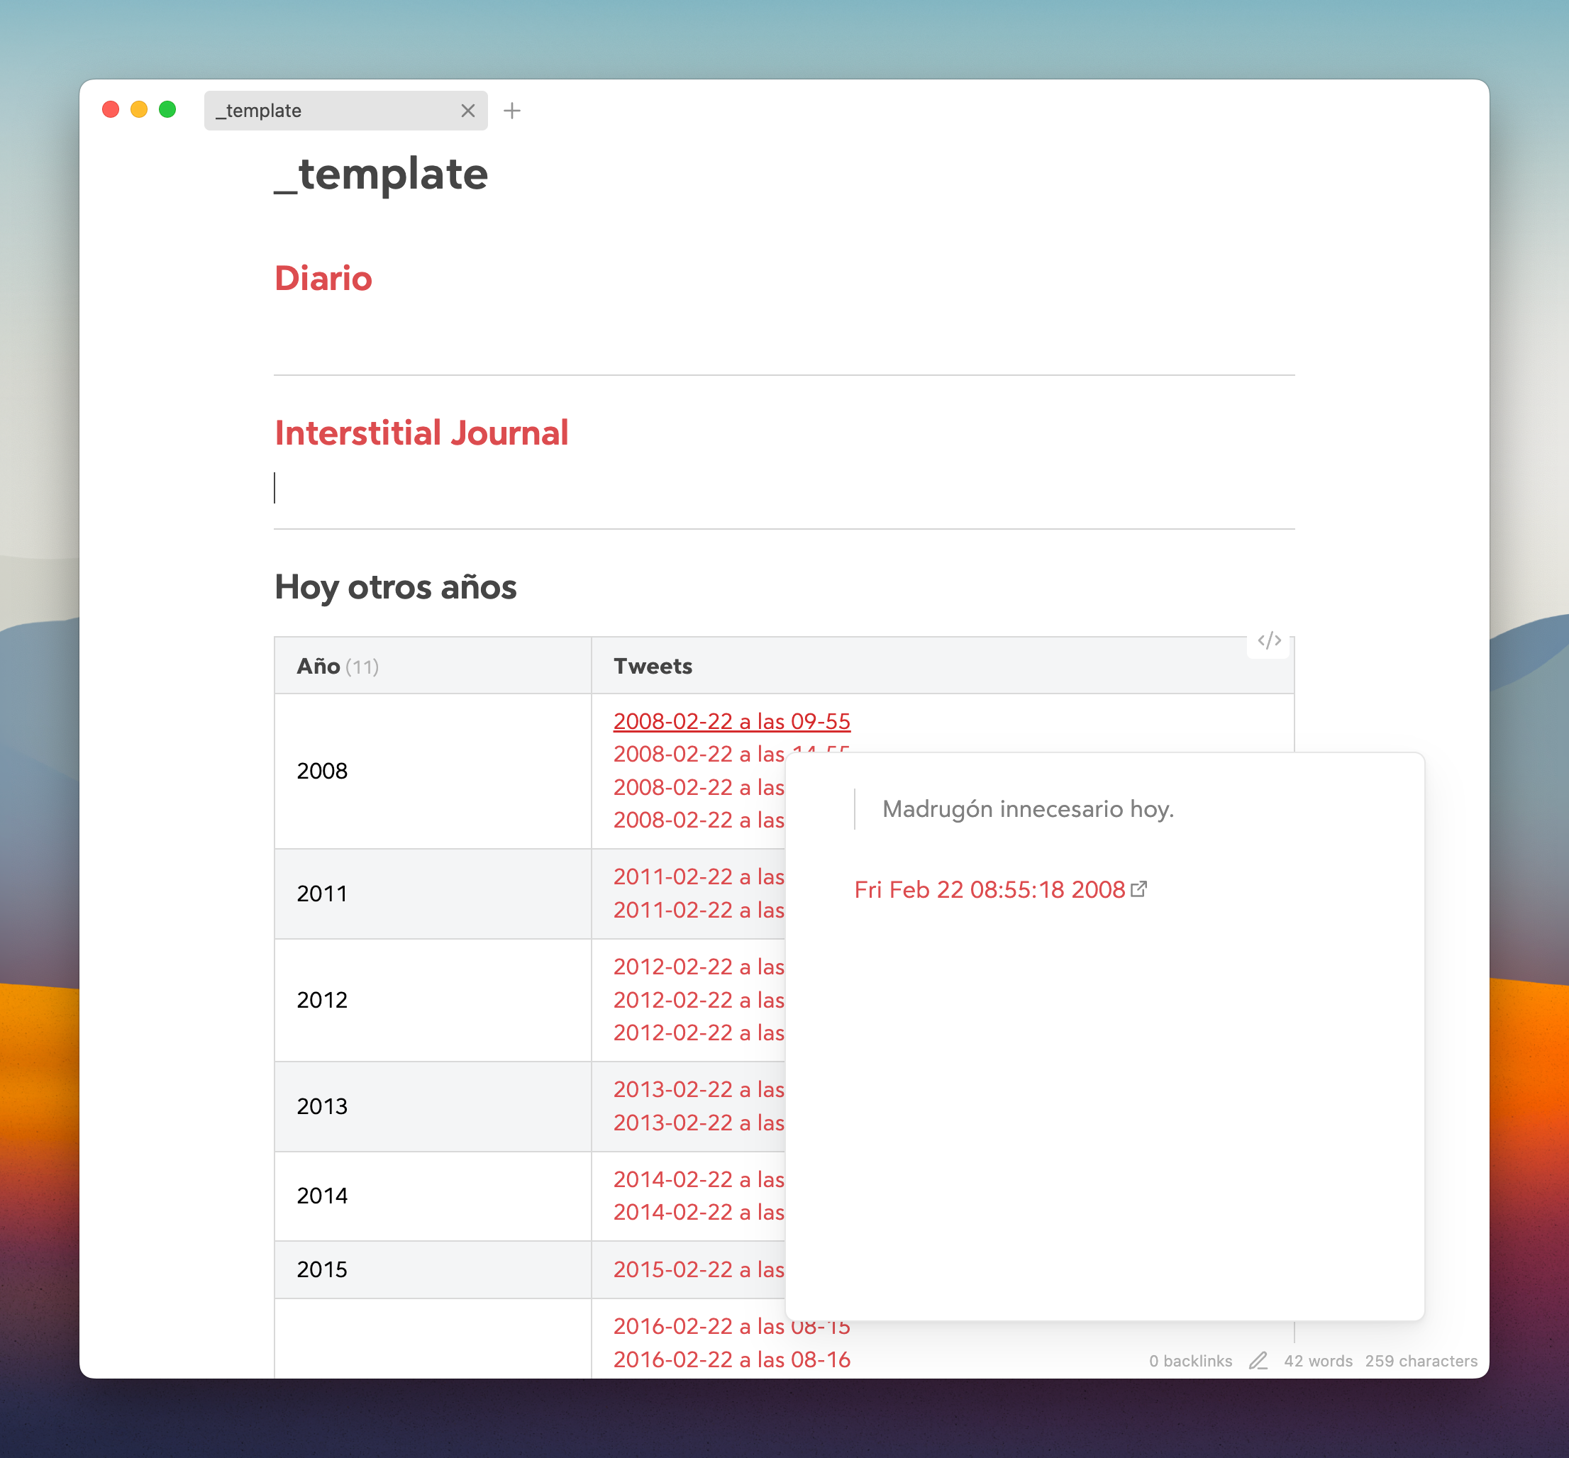
Task: Click the edit code block icon
Action: pos(1268,640)
